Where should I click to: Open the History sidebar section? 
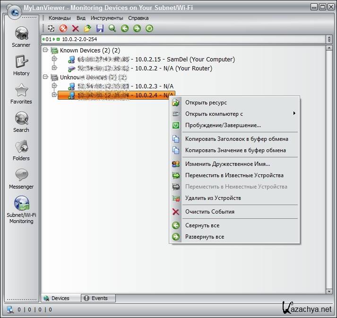tap(21, 65)
